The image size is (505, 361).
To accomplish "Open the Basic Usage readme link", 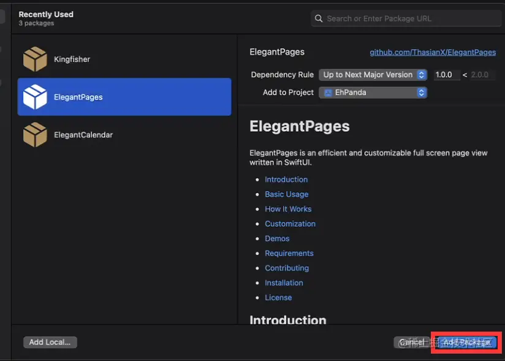I will click(x=286, y=194).
